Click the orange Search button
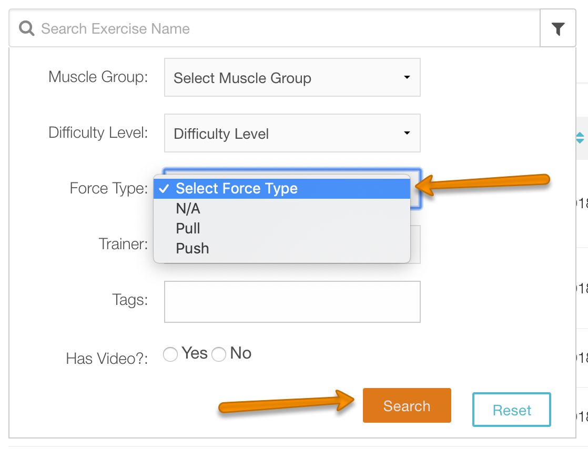This screenshot has width=588, height=449. [x=407, y=405]
